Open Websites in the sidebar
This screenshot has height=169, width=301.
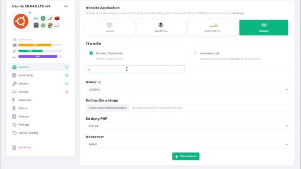[x=40, y=67]
